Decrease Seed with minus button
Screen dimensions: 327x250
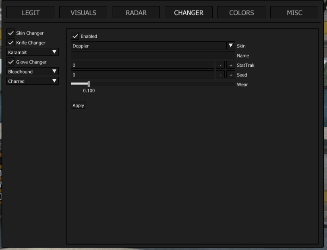click(x=220, y=74)
